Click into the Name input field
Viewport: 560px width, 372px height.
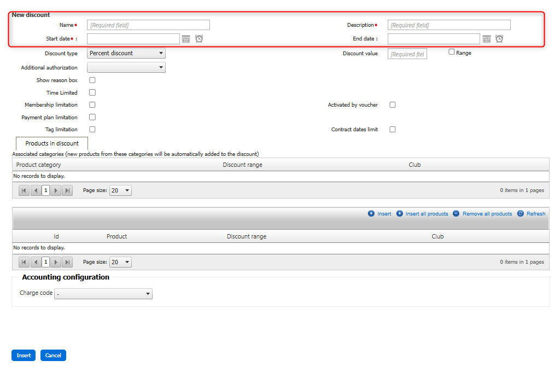click(x=148, y=25)
